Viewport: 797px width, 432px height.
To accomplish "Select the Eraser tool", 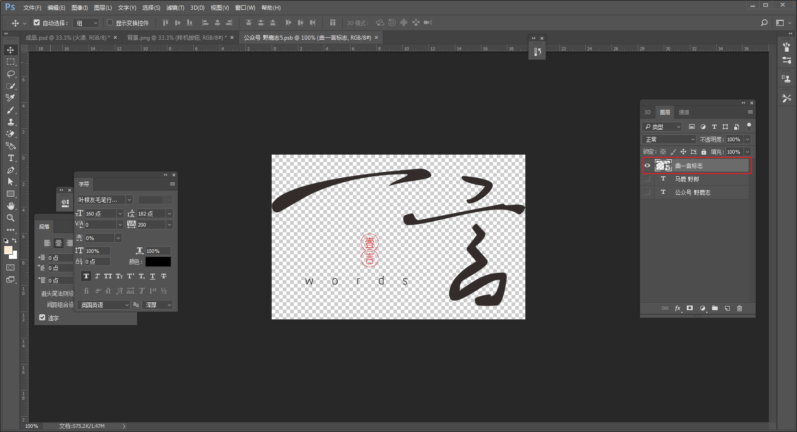I will tap(10, 134).
